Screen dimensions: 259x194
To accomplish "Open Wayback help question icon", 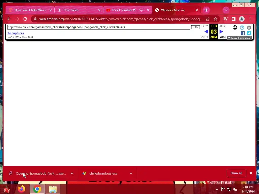I will point(242,28).
